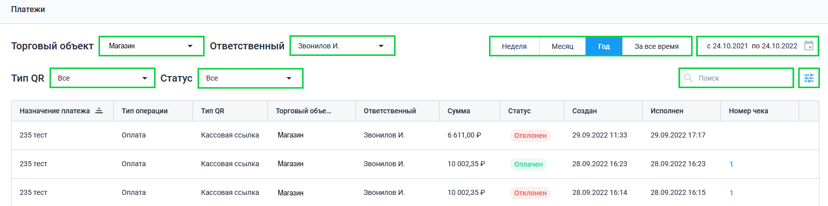Image resolution: width=828 pixels, height=206 pixels.
Task: Click the sort icon beside Назначение платежа
Action: click(x=99, y=111)
